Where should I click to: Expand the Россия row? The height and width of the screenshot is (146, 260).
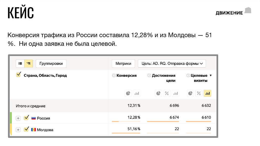tap(18, 118)
